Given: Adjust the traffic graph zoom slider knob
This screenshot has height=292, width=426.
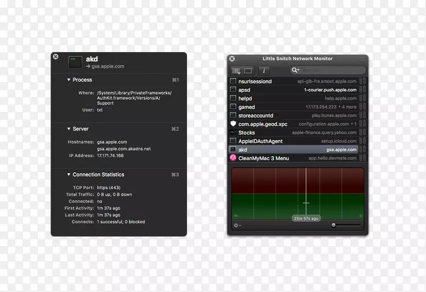Looking at the screenshot, I should pyautogui.click(x=334, y=225).
